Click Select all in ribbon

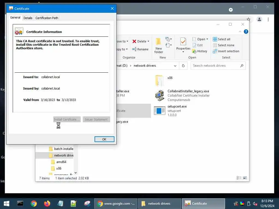222,39
